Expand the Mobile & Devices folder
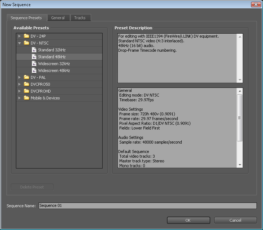263x230 pixels. [x=20, y=98]
